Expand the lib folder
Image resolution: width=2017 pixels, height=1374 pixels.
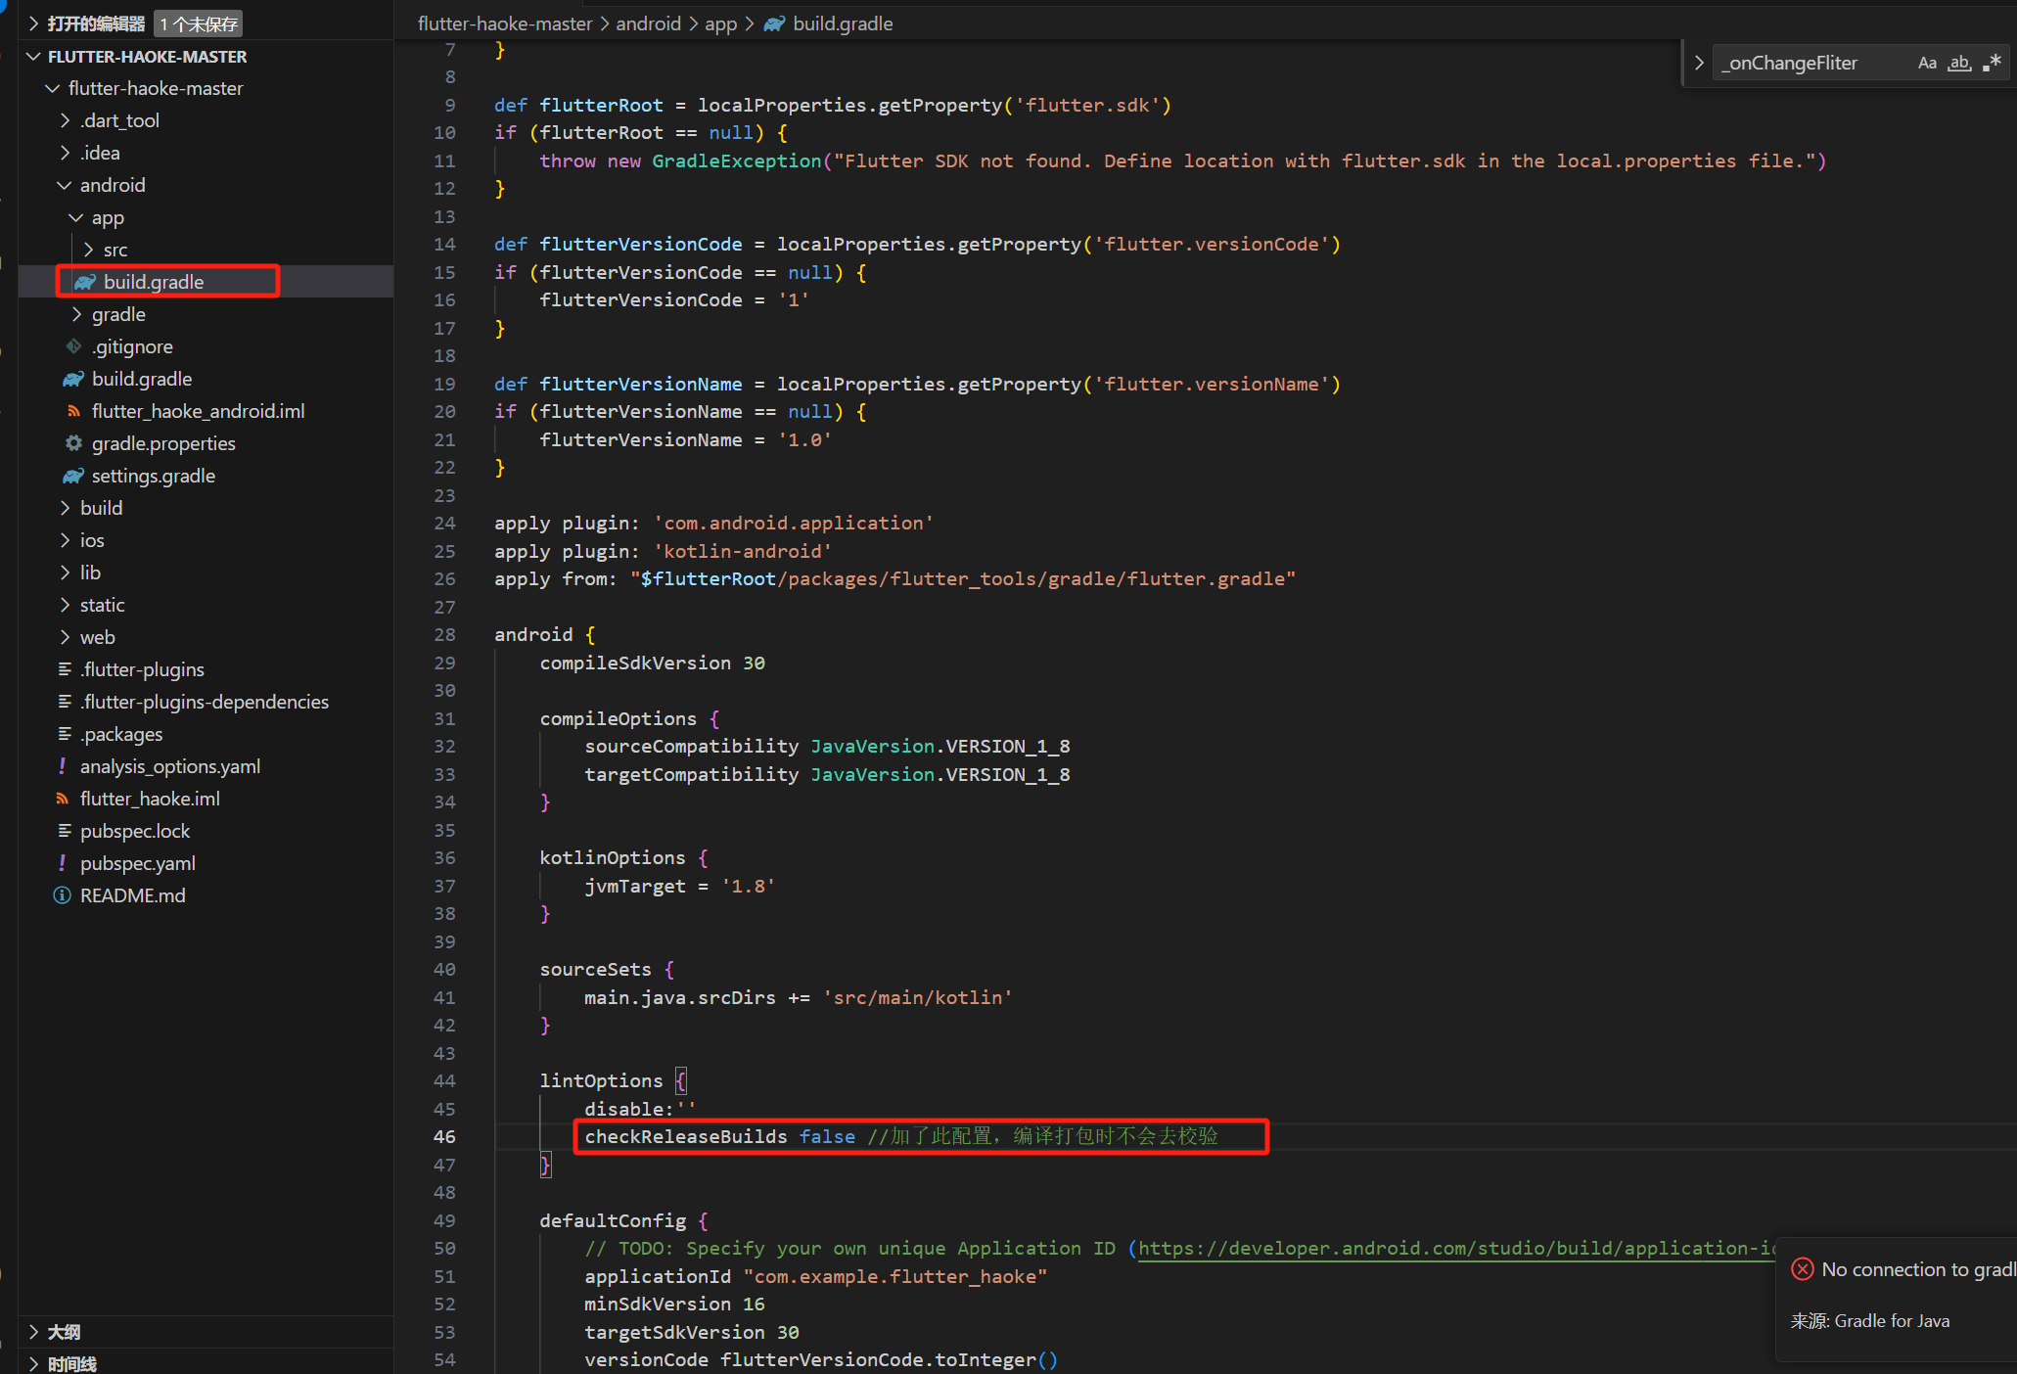(x=90, y=572)
